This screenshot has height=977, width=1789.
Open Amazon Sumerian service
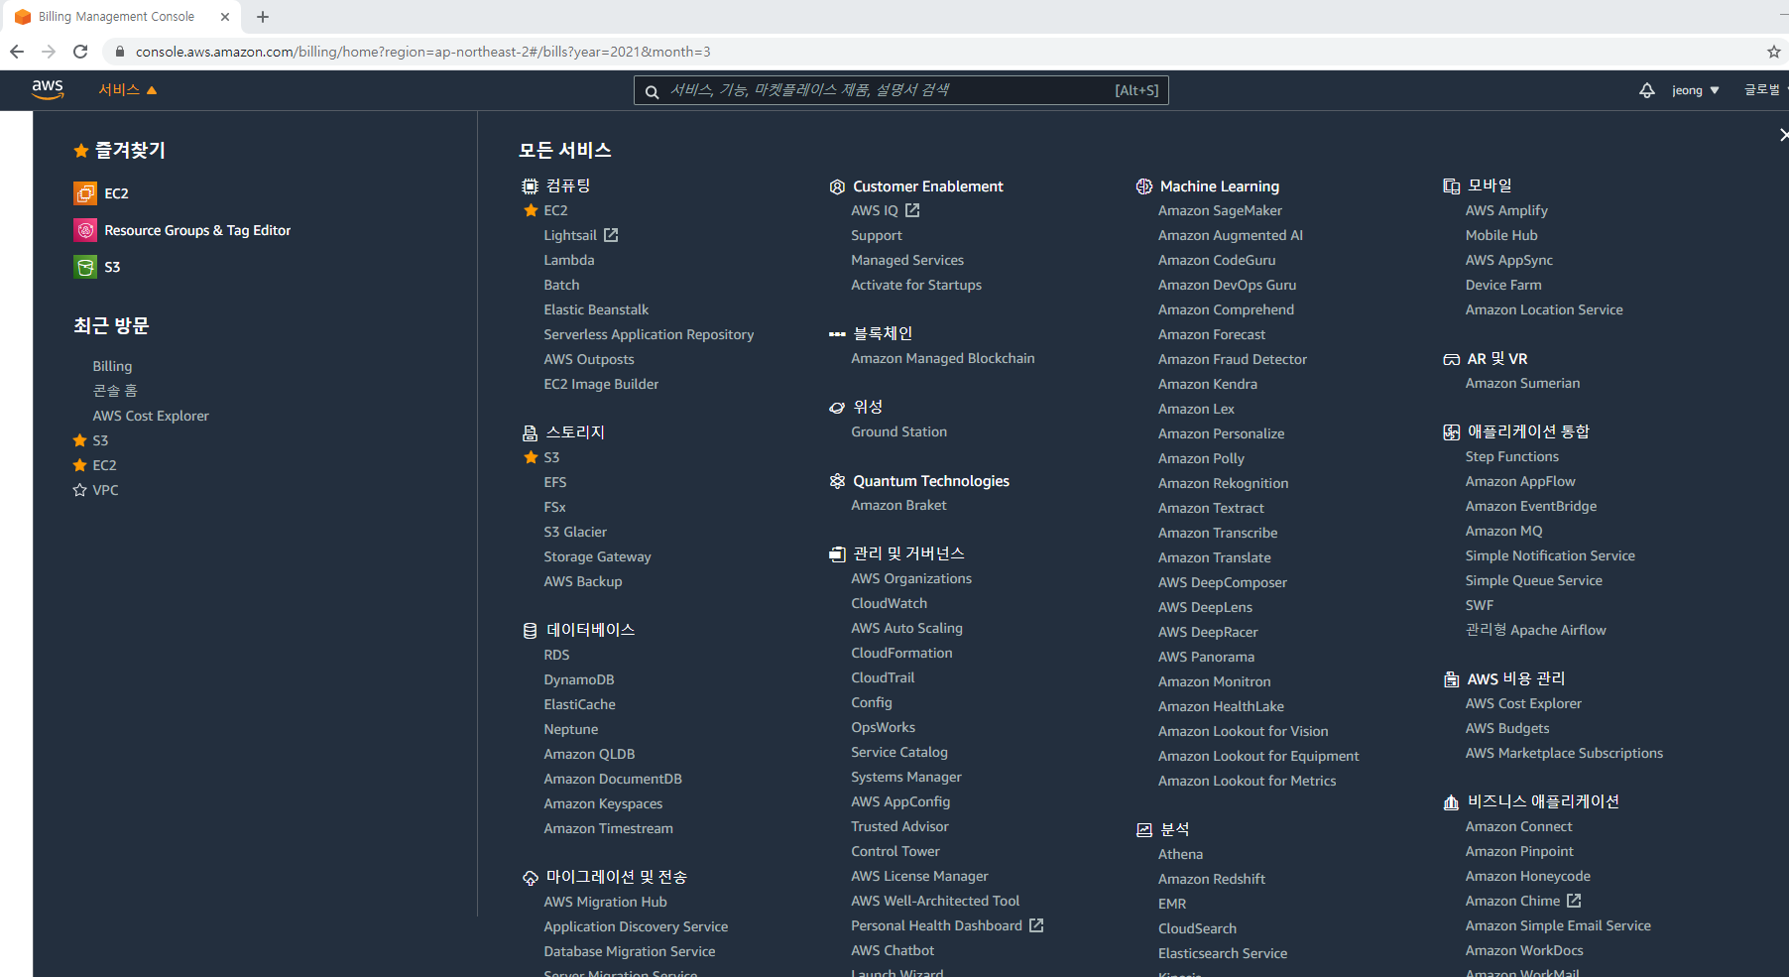coord(1523,383)
